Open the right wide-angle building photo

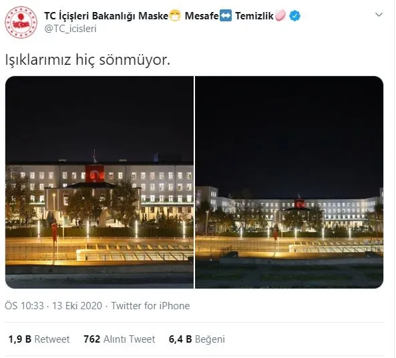[x=289, y=182]
